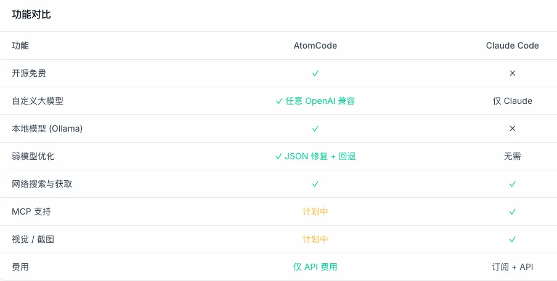Click the 功能 column header

20,46
